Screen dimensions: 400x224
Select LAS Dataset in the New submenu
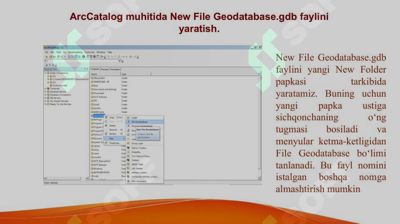[x=145, y=168]
